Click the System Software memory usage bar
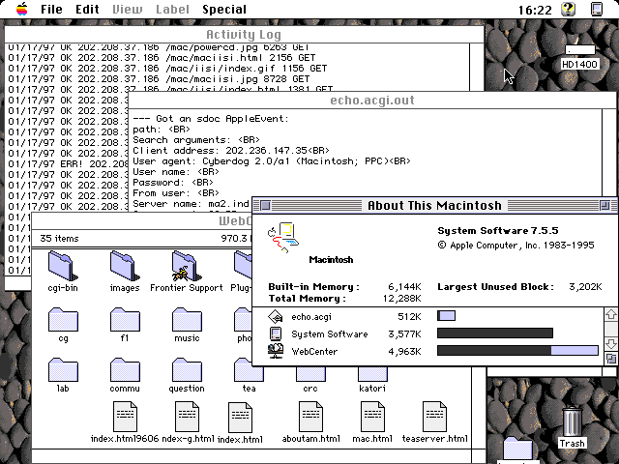The width and height of the screenshot is (619, 464). [495, 333]
